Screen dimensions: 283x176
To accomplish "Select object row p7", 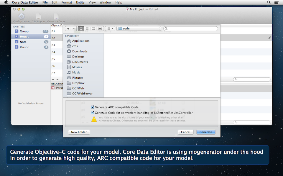I will tap(57, 73).
